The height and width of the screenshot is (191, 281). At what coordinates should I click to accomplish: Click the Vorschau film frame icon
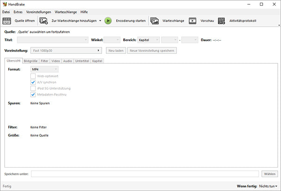click(x=192, y=21)
